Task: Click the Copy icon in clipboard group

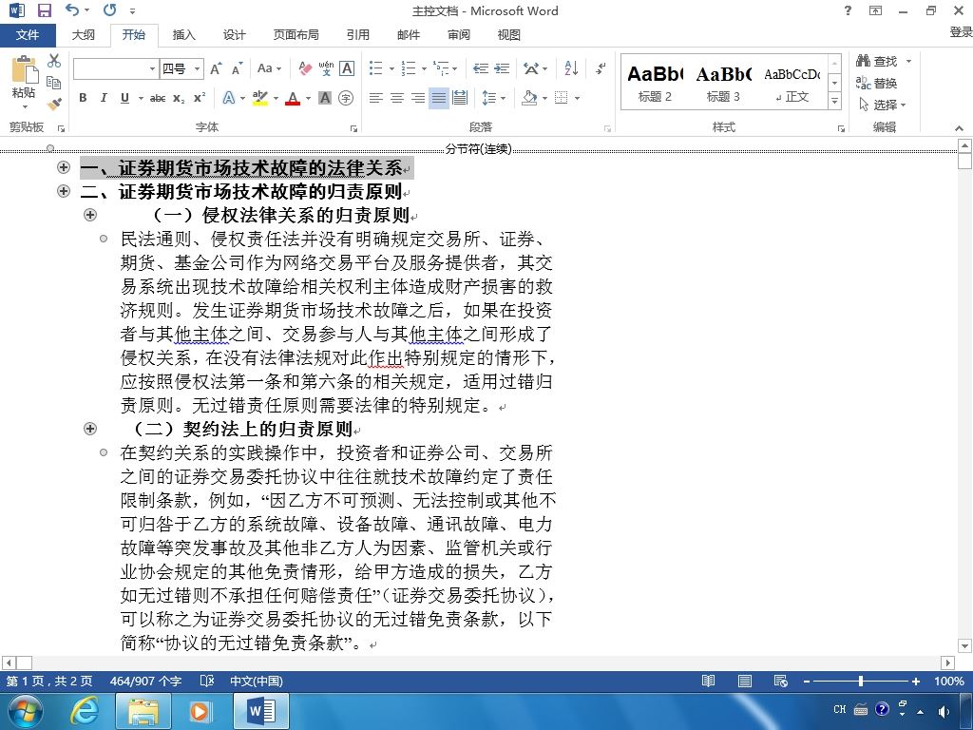Action: click(x=54, y=82)
